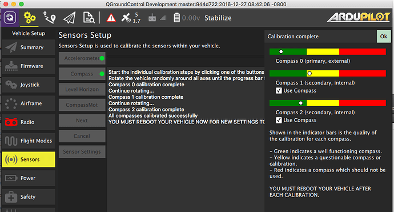Click the Accelerometer calibration button

pos(82,58)
